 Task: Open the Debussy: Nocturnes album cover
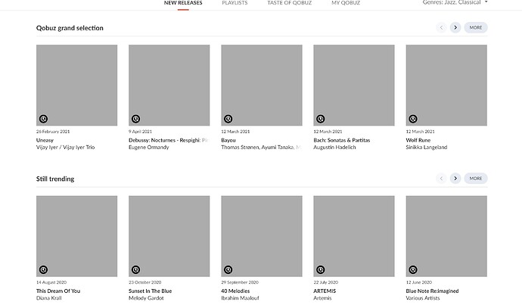coord(169,86)
